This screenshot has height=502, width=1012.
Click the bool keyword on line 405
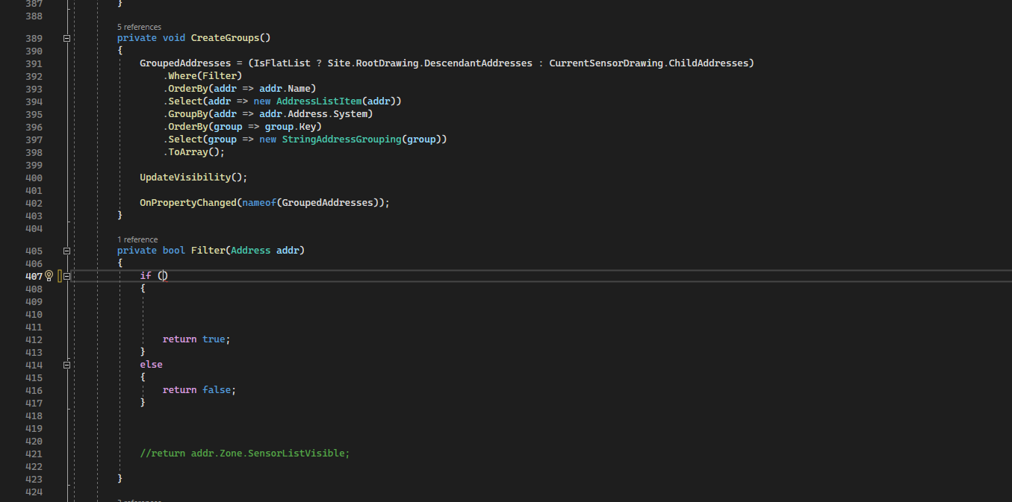coord(174,251)
